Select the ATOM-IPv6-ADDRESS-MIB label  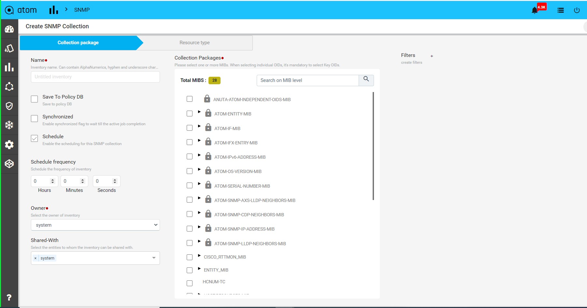pyautogui.click(x=240, y=157)
